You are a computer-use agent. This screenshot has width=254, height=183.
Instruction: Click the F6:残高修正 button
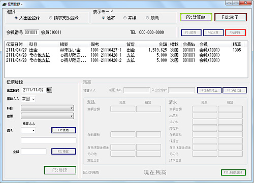point(209,90)
